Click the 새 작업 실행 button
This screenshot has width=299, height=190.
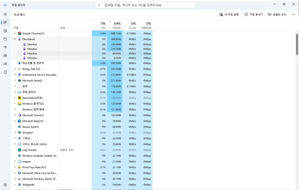(x=229, y=15)
